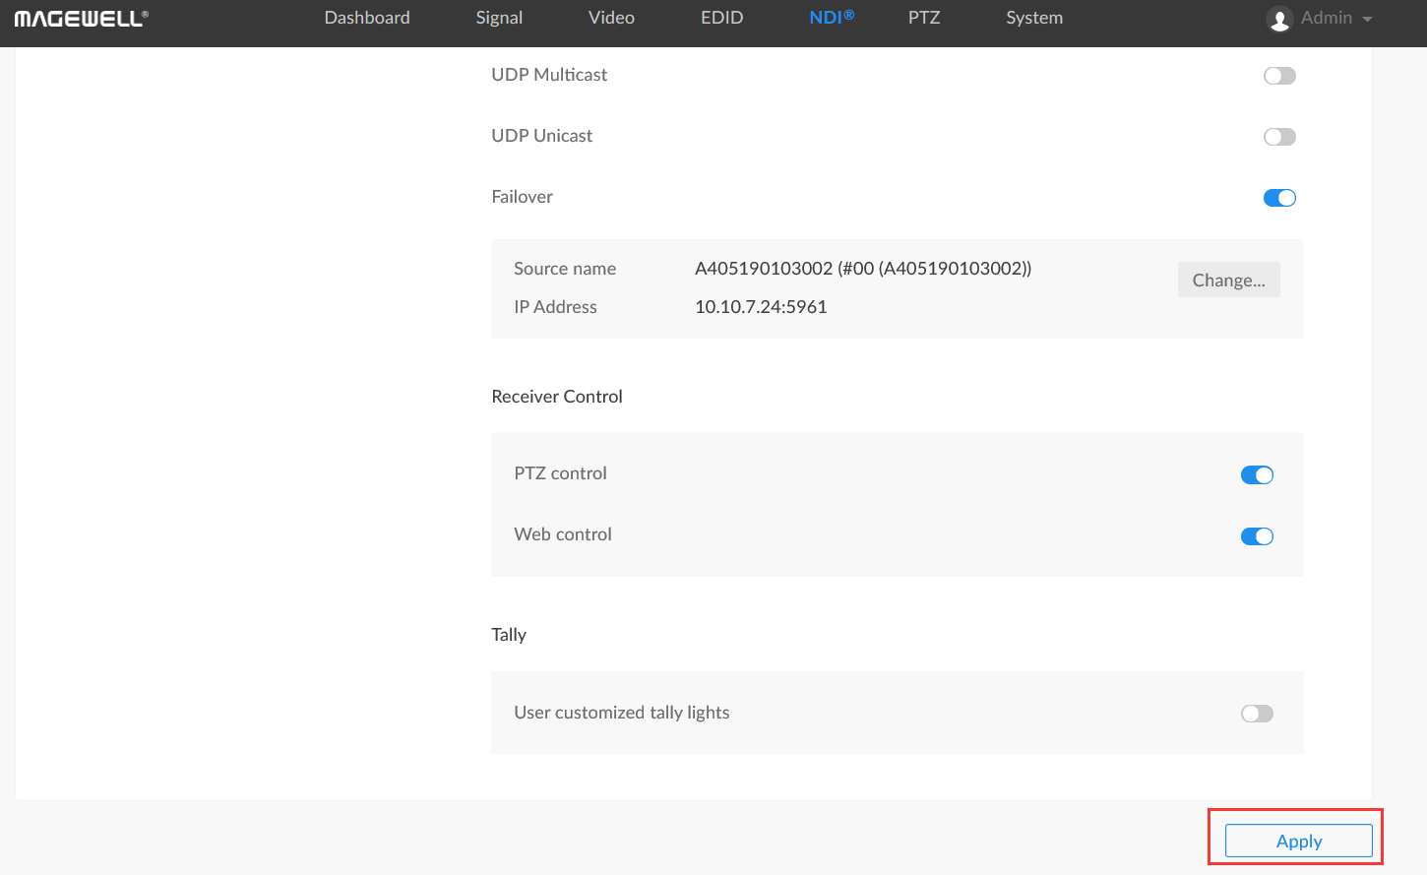This screenshot has width=1427, height=875.
Task: Expand the Admin dropdown arrow
Action: tap(1367, 20)
